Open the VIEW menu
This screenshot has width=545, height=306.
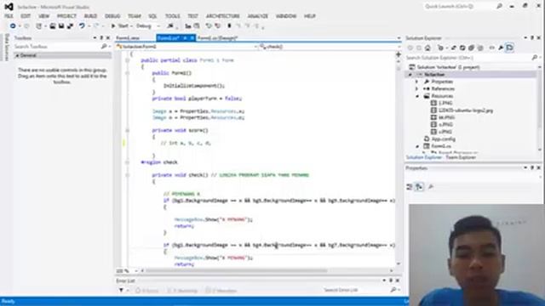(43, 16)
